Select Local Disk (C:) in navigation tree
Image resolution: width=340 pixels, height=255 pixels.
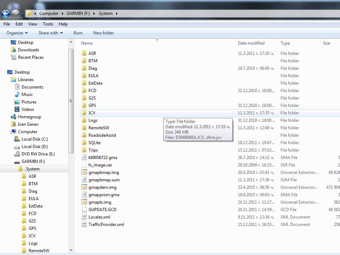click(35, 139)
